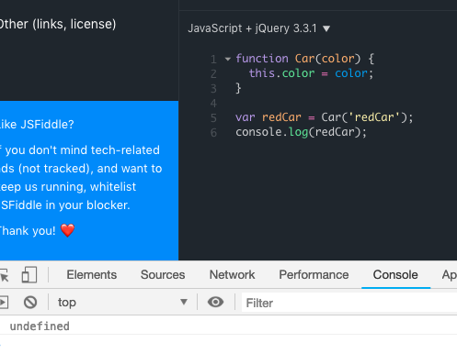The height and width of the screenshot is (354, 457).
Task: Click the console prompt chevron
Action: pyautogui.click(x=1, y=345)
